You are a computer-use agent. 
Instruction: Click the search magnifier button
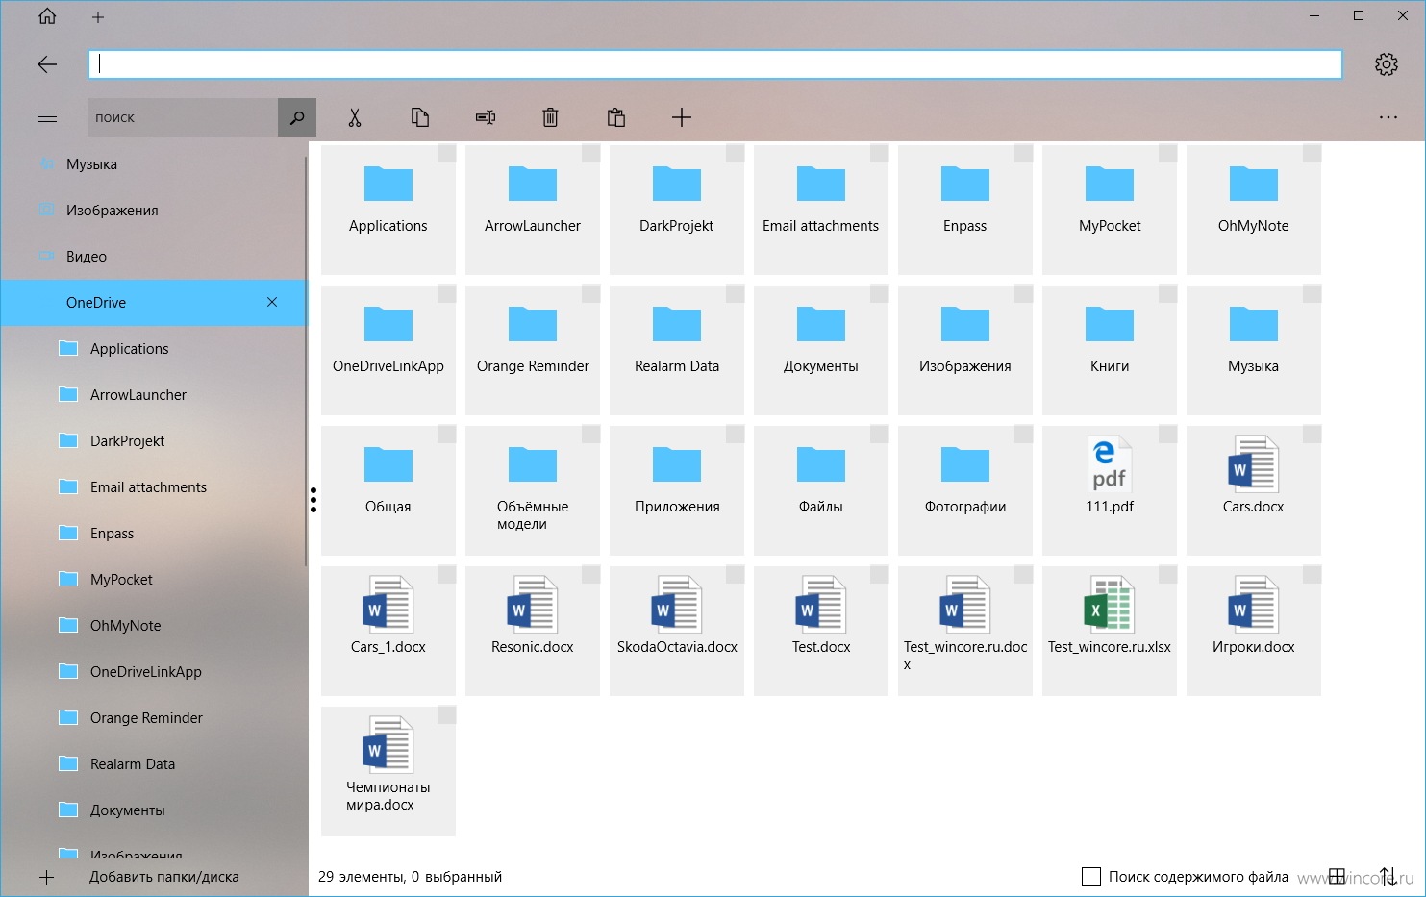point(297,117)
